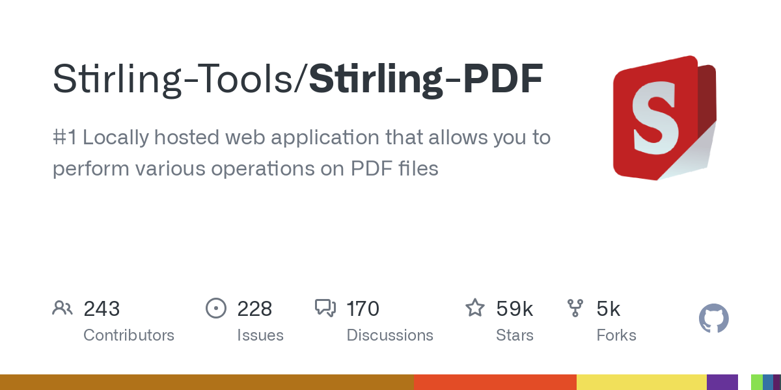Click the brown segment of language bar
Screen dimensions: 781x390
tap(207, 382)
